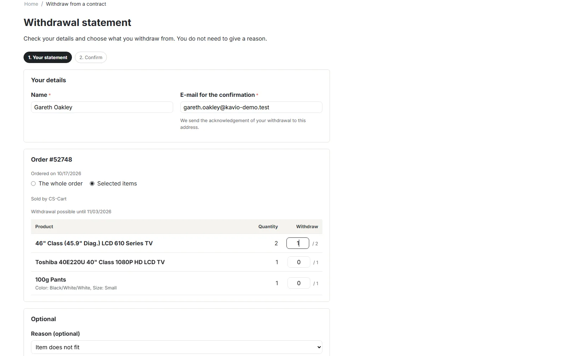Screen dimensions: 570x356
Task: Edit the E-mail for the confirmation field
Action: pos(251,107)
